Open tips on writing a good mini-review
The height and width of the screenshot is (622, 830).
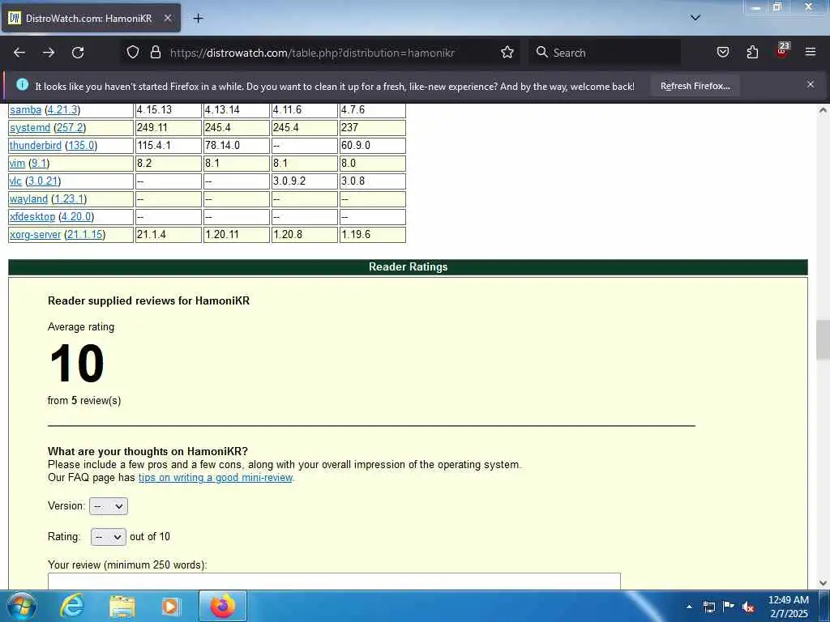tap(216, 478)
